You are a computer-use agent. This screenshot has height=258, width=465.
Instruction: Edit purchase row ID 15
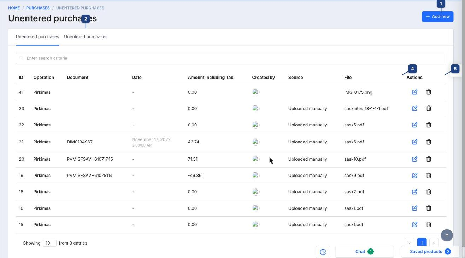coord(415,224)
